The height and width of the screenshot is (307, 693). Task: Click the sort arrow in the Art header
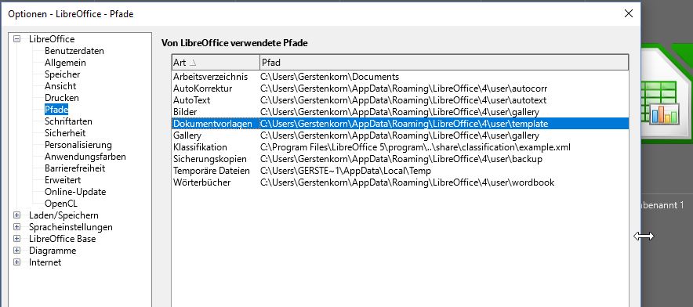(x=192, y=63)
